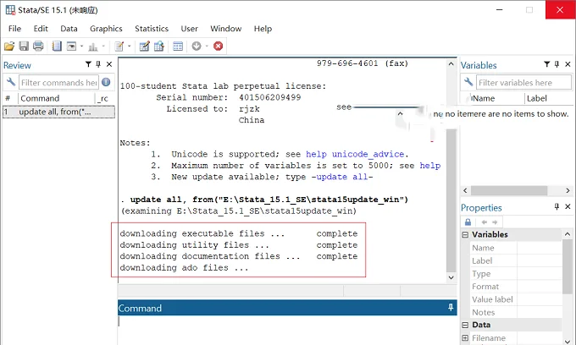Click in the Filter commands here field
The height and width of the screenshot is (345, 576).
[x=58, y=83]
